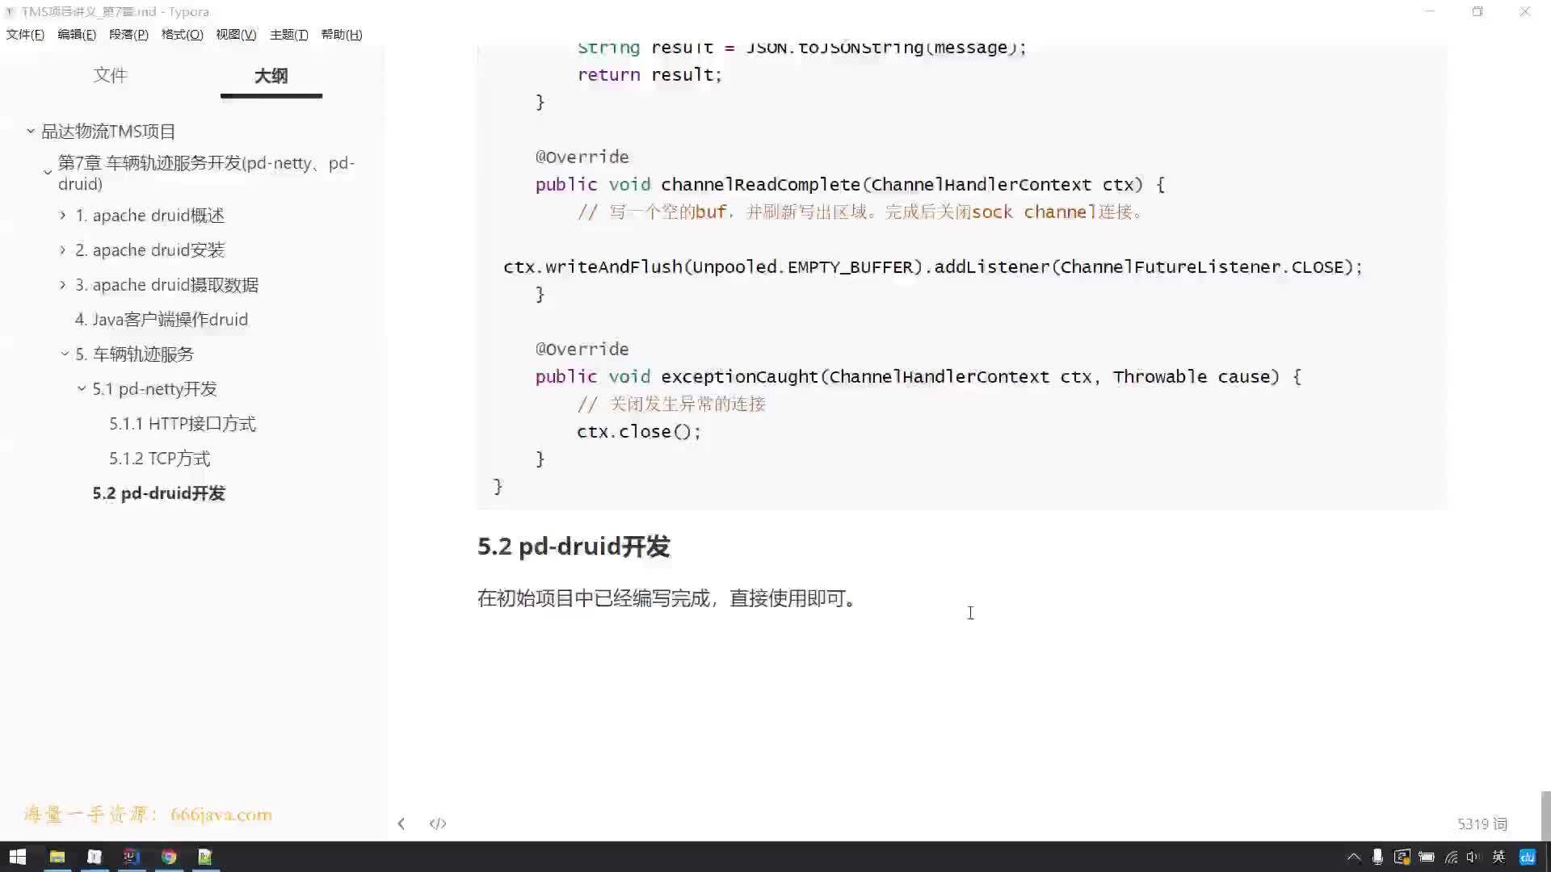The height and width of the screenshot is (872, 1551).
Task: Open the 格式(O) menu
Action: [x=182, y=35]
